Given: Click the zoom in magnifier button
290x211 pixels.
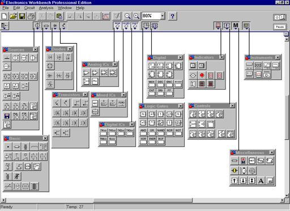Looking at the screenshot, I should click(x=137, y=16).
